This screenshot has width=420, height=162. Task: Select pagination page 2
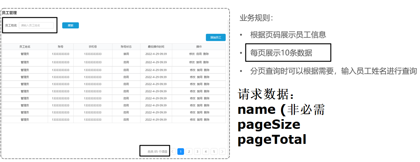tap(189, 152)
